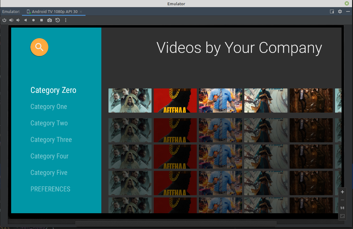
Task: Take a screenshot with the camera icon
Action: [x=50, y=20]
